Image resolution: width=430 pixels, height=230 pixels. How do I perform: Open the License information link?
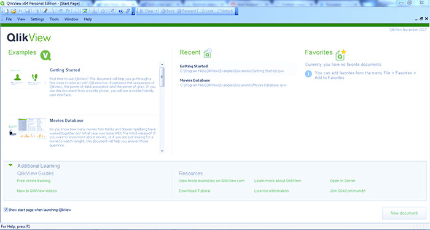[x=272, y=191]
